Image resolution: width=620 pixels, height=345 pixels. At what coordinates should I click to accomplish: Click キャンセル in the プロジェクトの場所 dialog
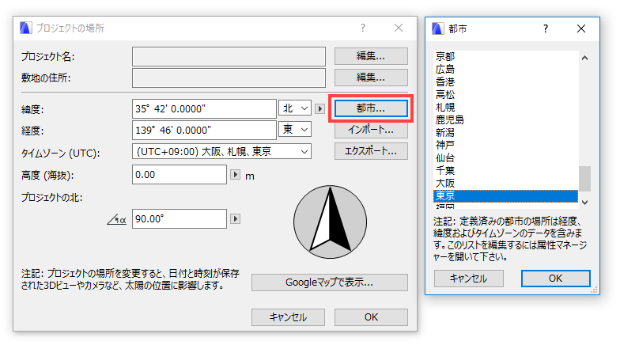tap(288, 317)
